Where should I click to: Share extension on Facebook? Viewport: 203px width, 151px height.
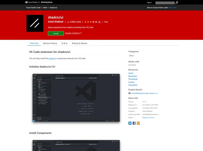[x=134, y=123]
